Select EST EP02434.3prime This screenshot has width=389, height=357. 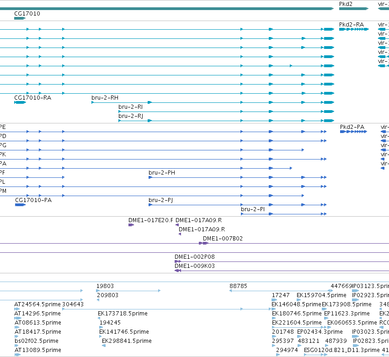click(x=299, y=336)
